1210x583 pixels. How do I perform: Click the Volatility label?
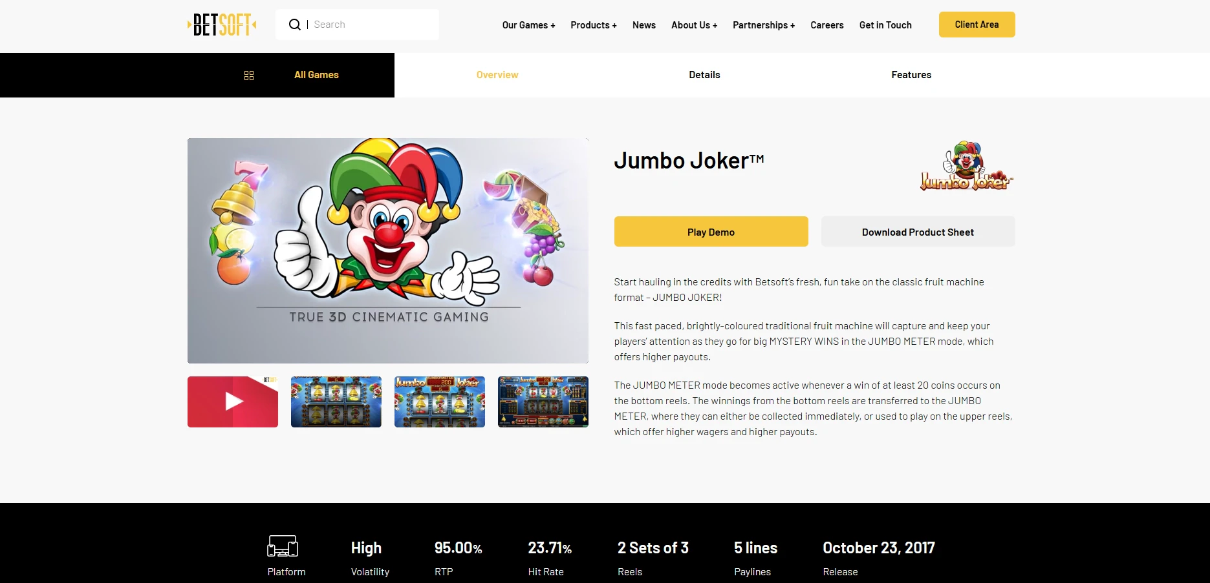click(370, 572)
